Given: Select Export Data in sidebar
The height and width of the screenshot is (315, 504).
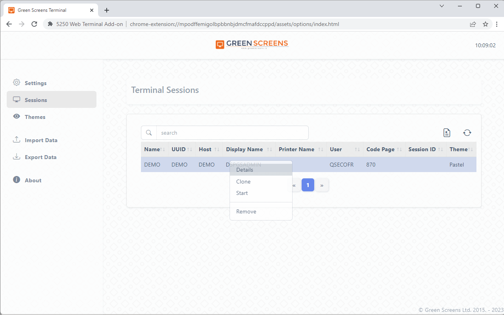Looking at the screenshot, I should [x=40, y=157].
